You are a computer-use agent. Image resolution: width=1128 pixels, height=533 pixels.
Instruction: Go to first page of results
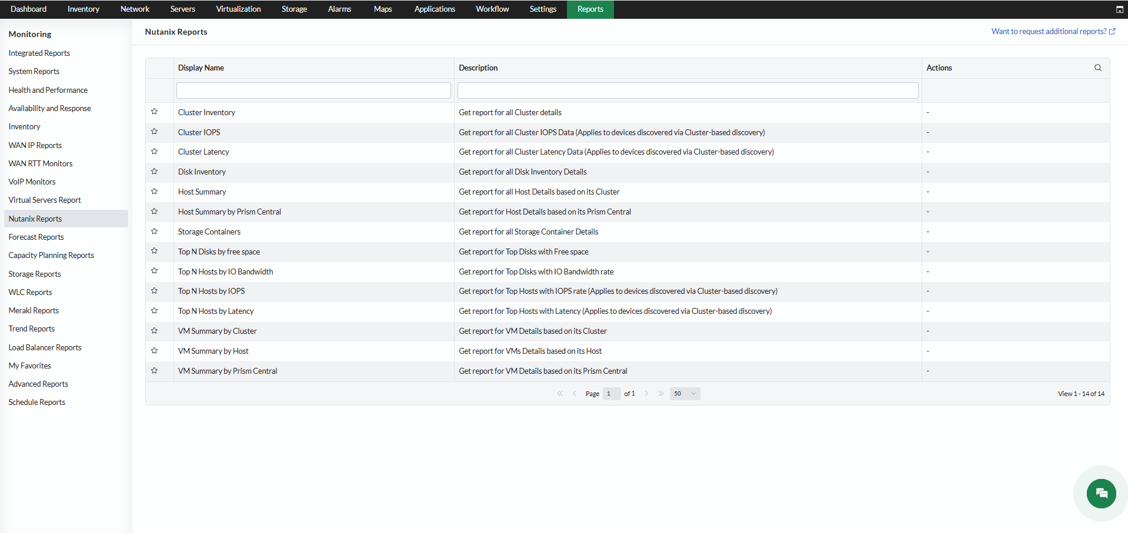point(560,394)
